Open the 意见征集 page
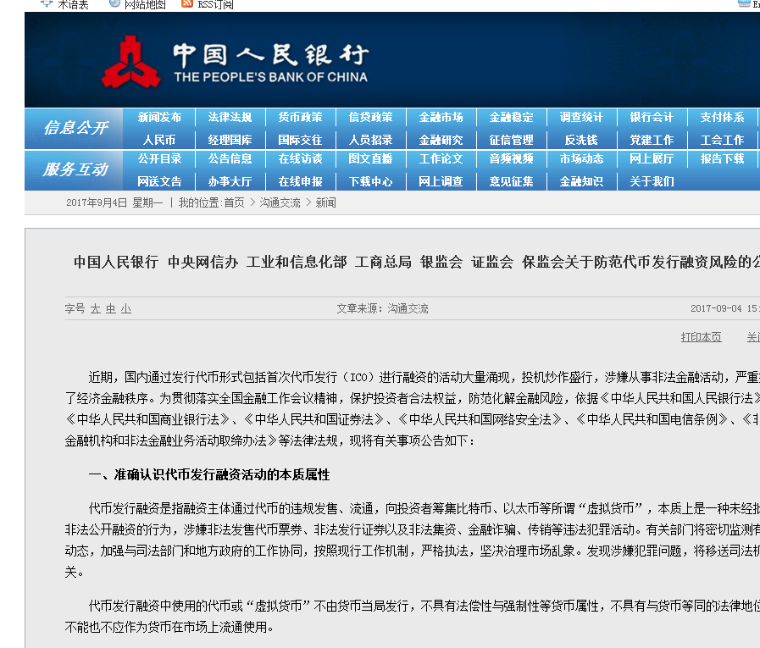Viewport: 760px width, 648px height. click(x=512, y=182)
